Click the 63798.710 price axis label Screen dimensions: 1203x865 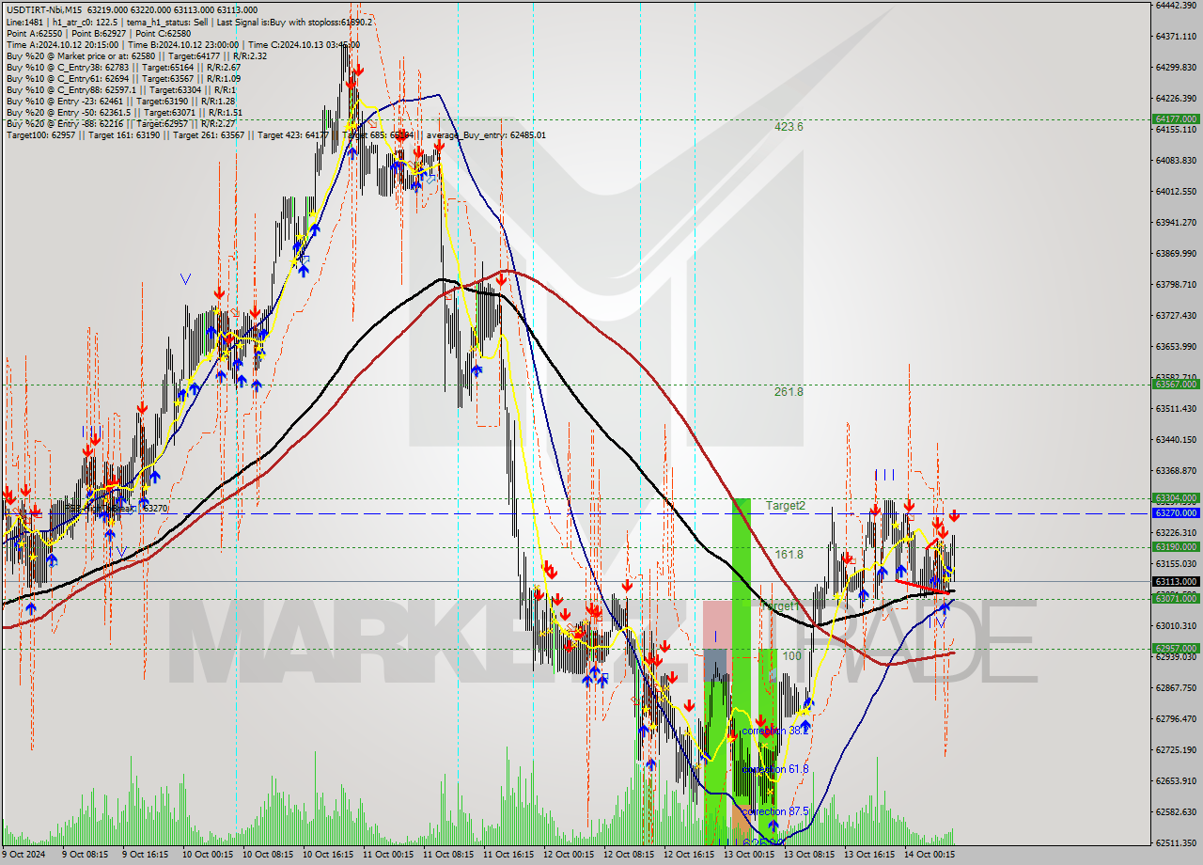point(1176,284)
